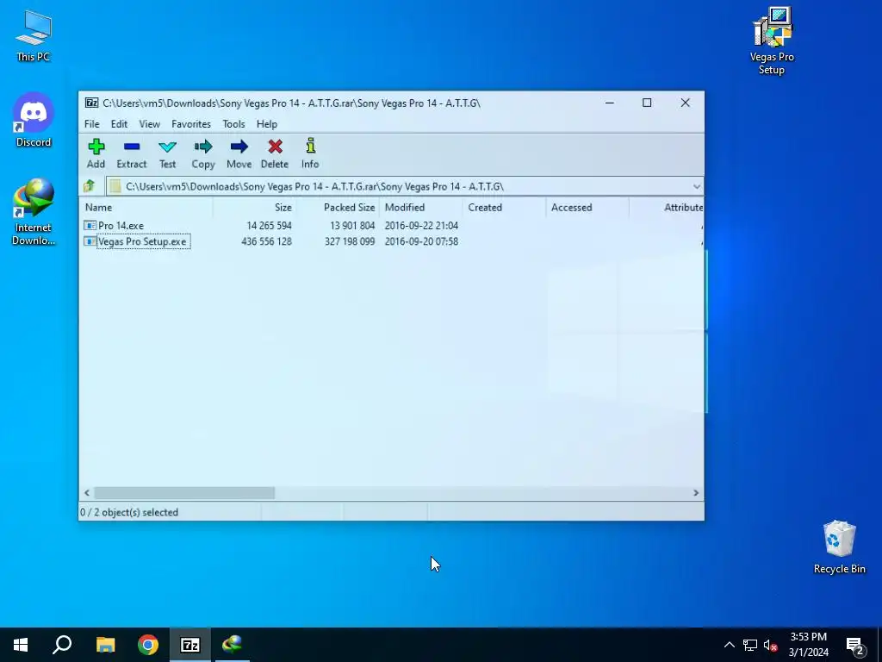Click the Copy toolbar icon
Viewport: 882px width, 662px height.
203,147
